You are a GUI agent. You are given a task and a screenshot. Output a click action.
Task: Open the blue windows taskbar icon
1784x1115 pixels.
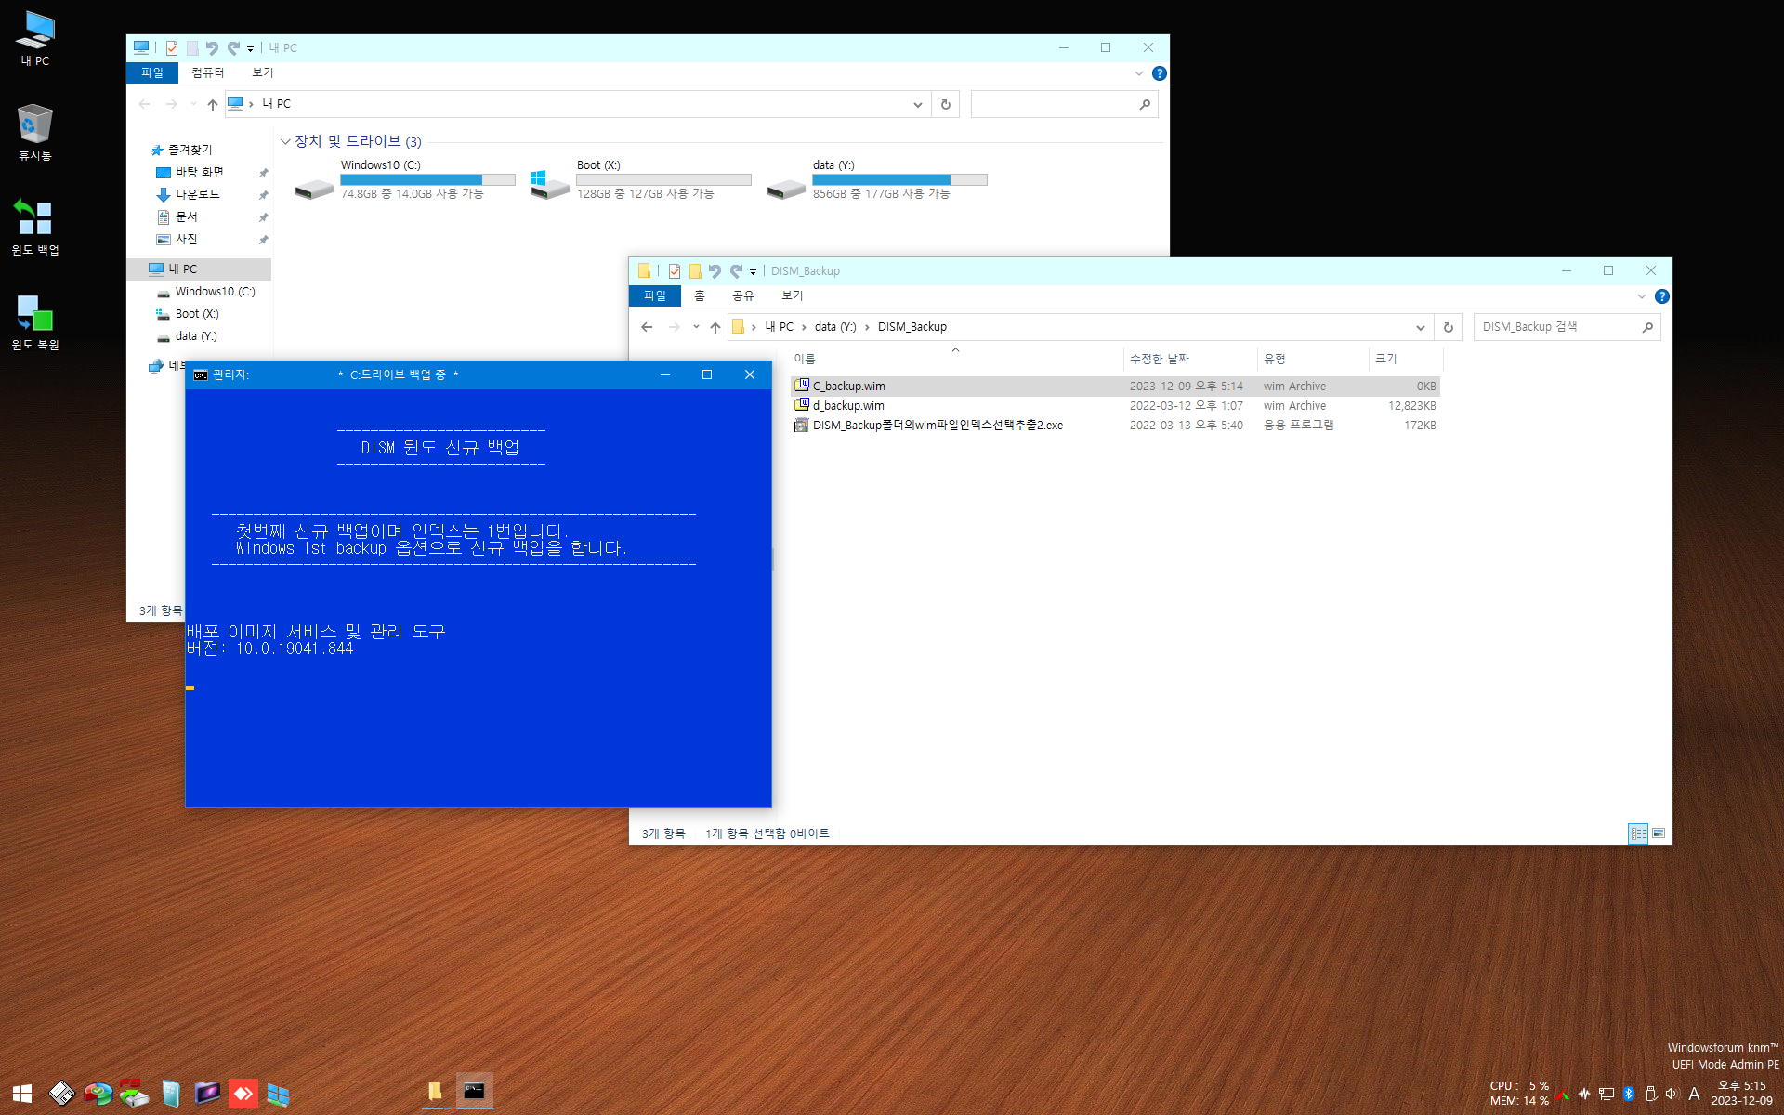point(278,1094)
